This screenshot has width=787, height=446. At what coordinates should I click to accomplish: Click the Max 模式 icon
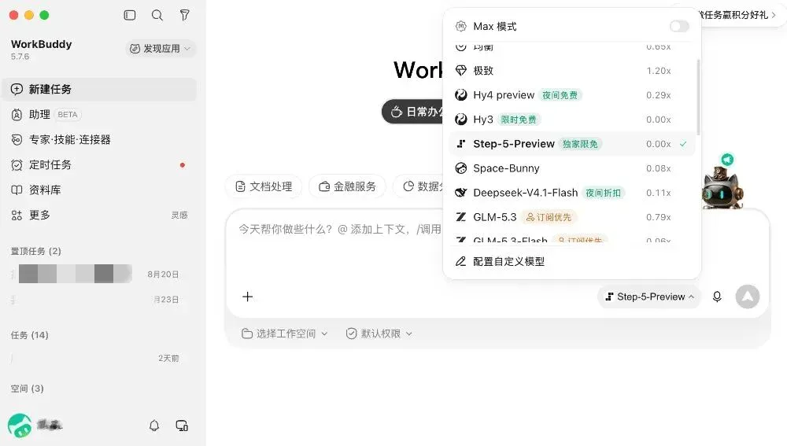click(x=460, y=26)
